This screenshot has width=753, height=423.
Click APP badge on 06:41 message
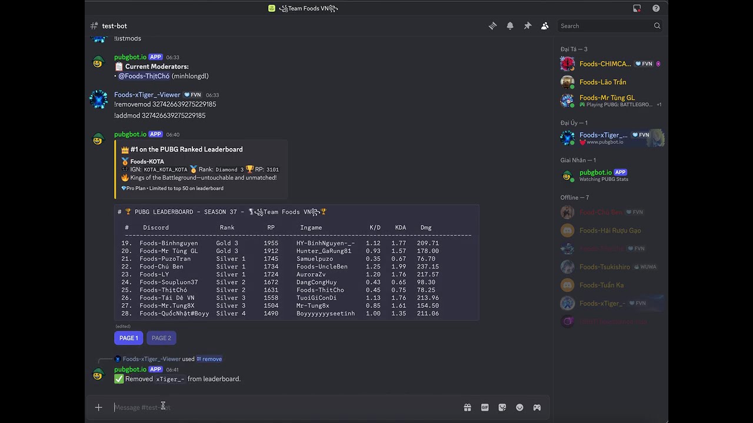155,370
